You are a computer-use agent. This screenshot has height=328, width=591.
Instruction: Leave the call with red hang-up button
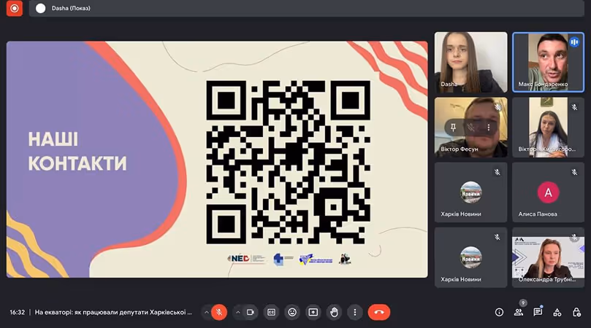coord(379,312)
